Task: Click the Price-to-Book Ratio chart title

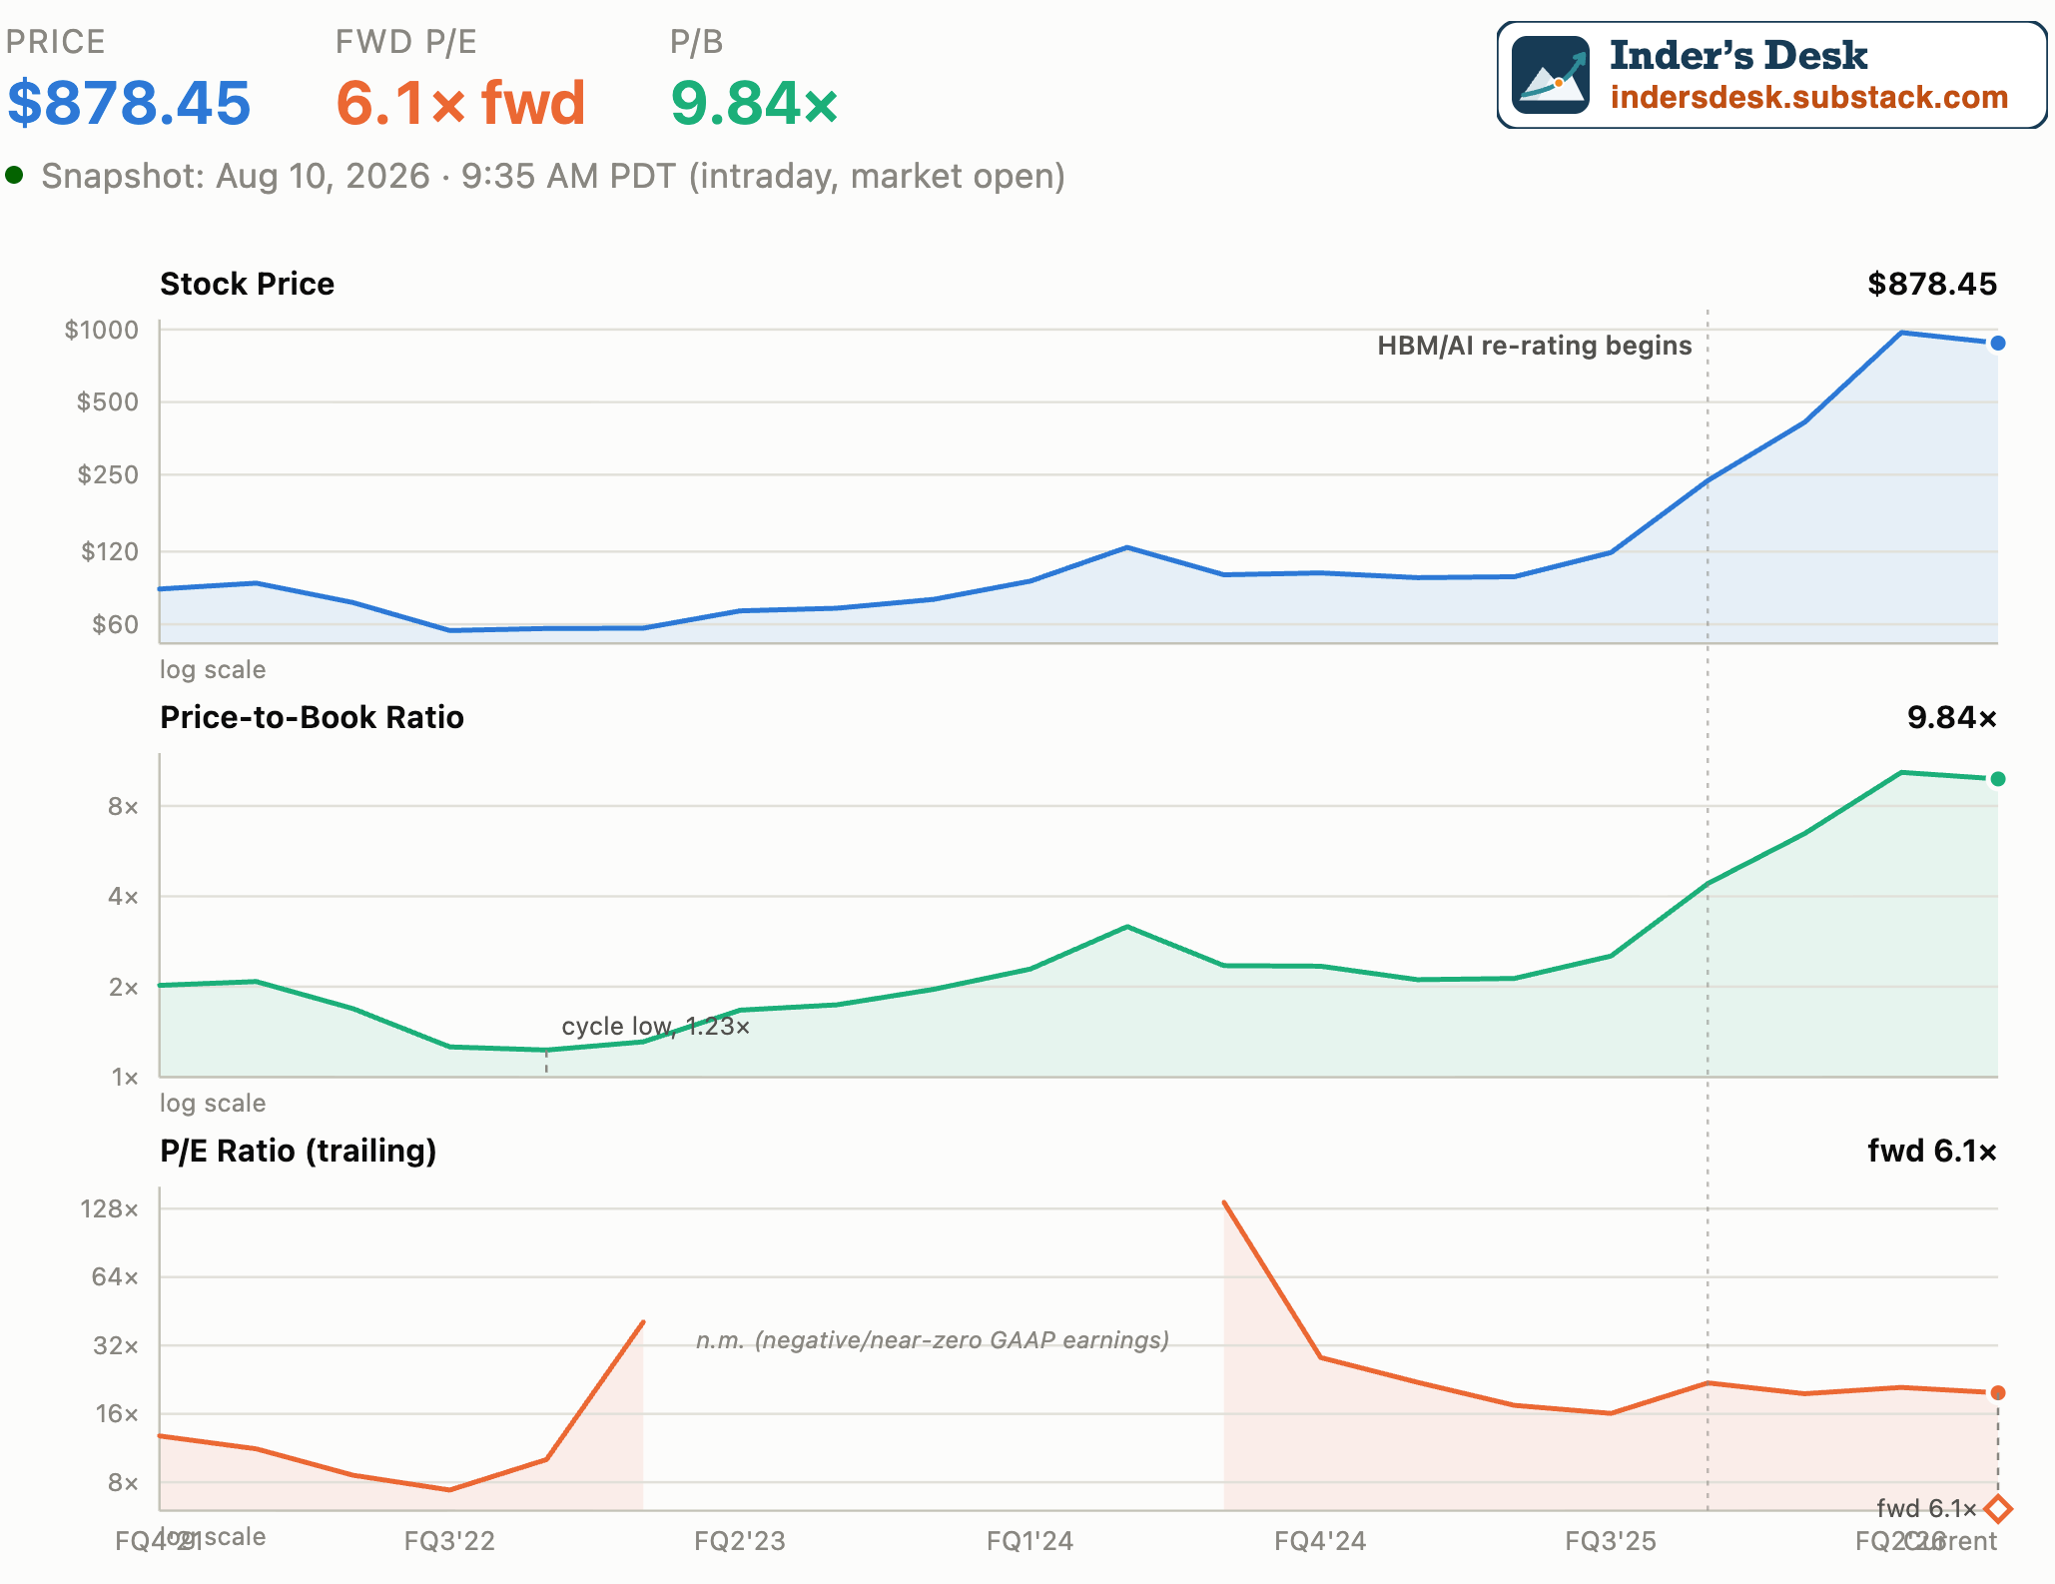Action: [x=312, y=717]
